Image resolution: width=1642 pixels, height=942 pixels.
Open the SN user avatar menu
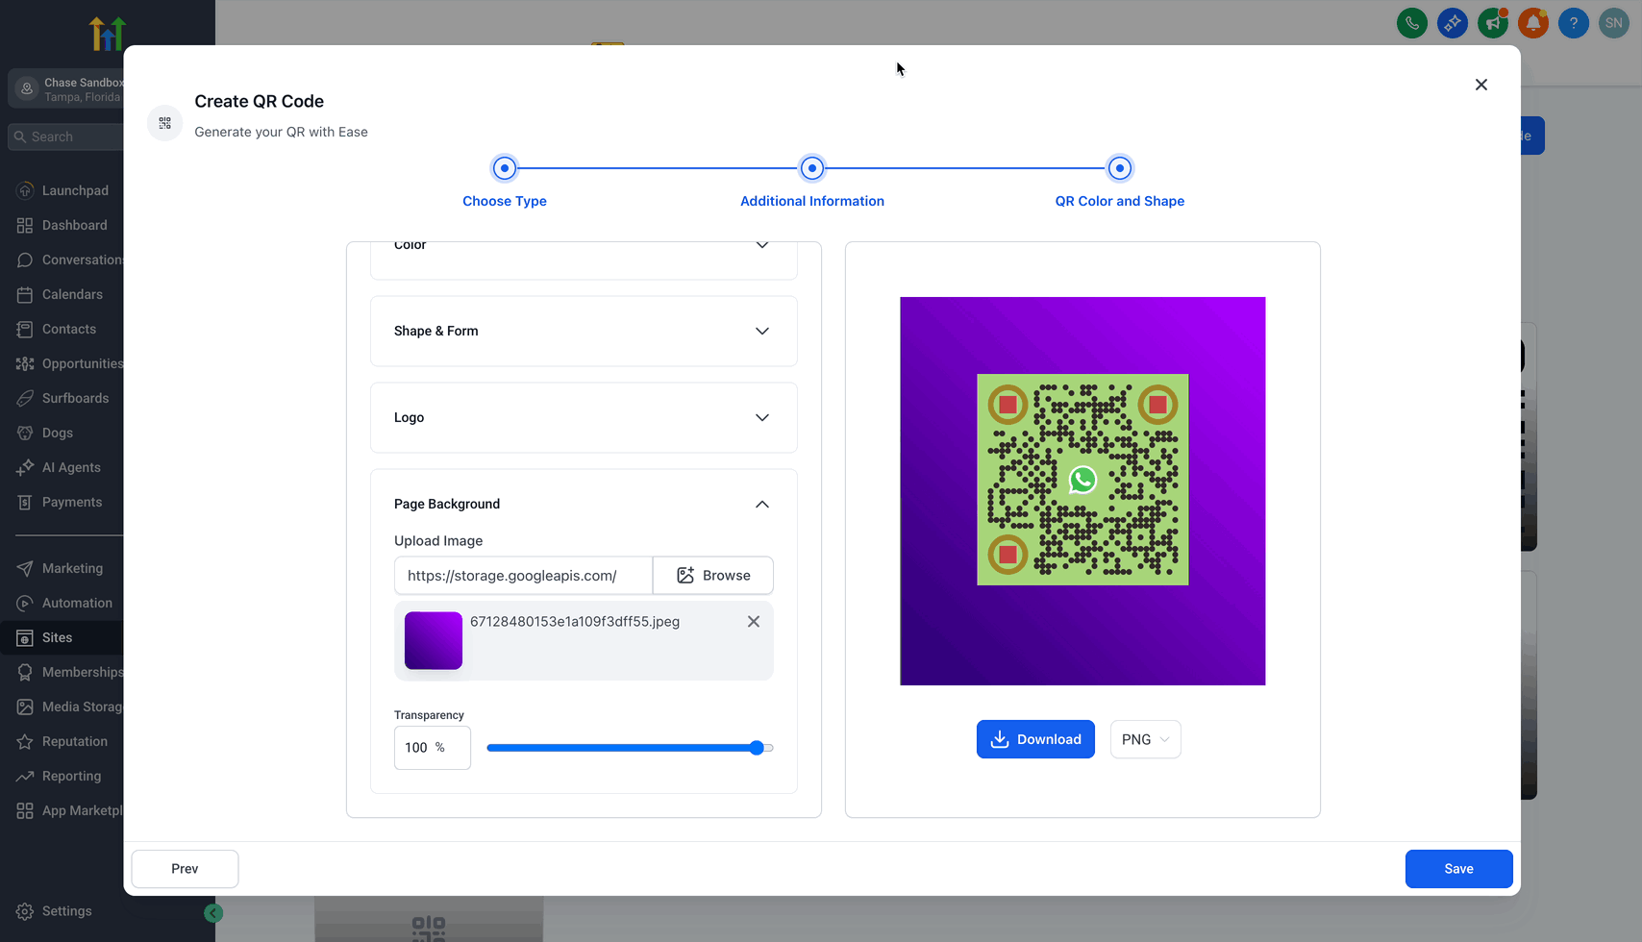pos(1613,23)
